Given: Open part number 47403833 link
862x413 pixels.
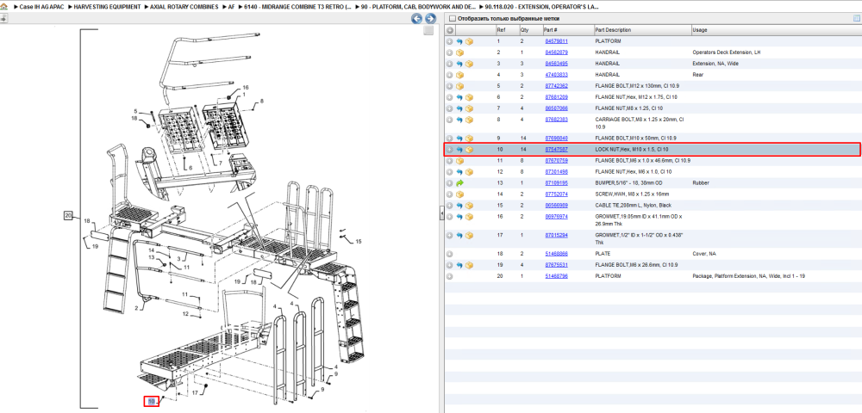Looking at the screenshot, I should pyautogui.click(x=556, y=75).
